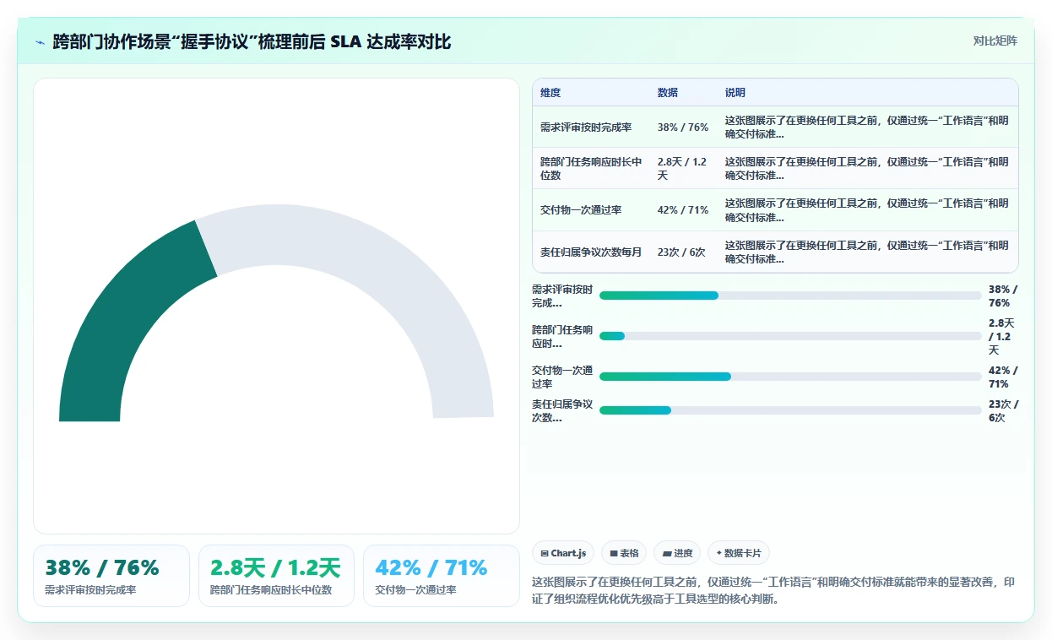Screen dimensions: 1052x640
Task: Click the header icon beside the title
Action: click(41, 41)
